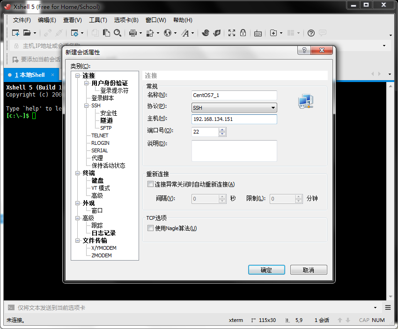This screenshot has width=398, height=329.
Task: Open the session Properties gear icon
Action: pos(74,33)
